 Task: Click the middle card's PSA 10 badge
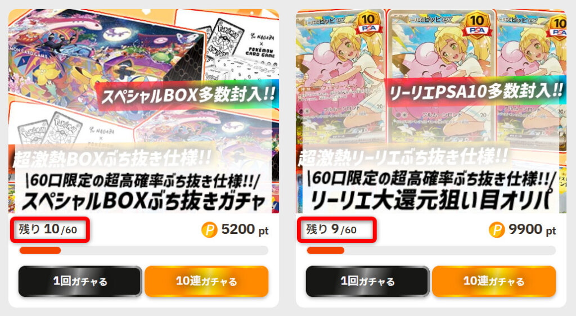pos(476,24)
